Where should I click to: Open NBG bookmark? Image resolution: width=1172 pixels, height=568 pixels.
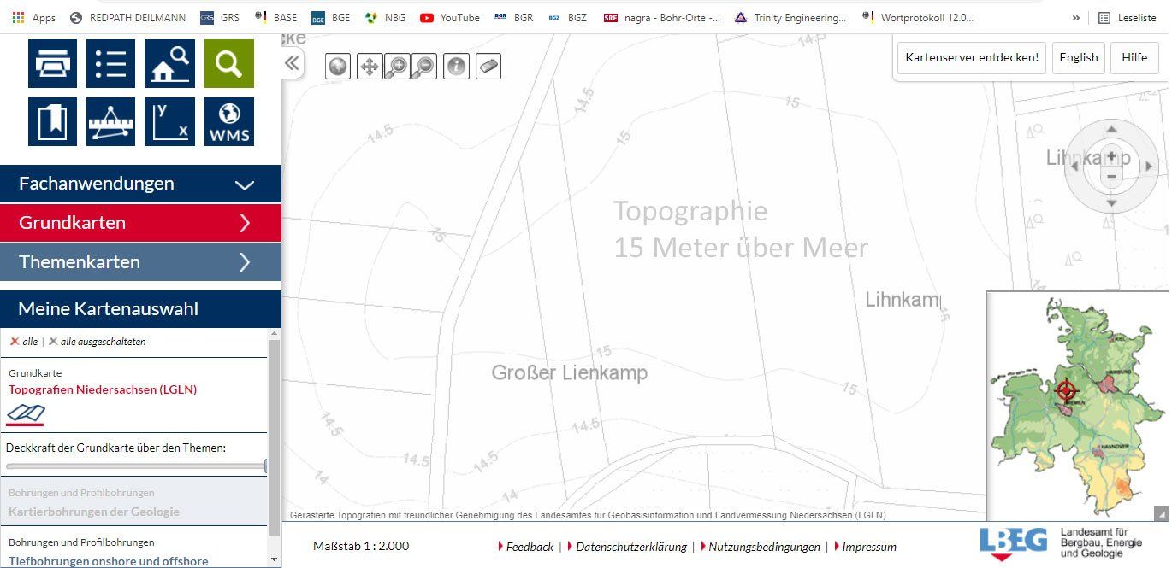(385, 17)
